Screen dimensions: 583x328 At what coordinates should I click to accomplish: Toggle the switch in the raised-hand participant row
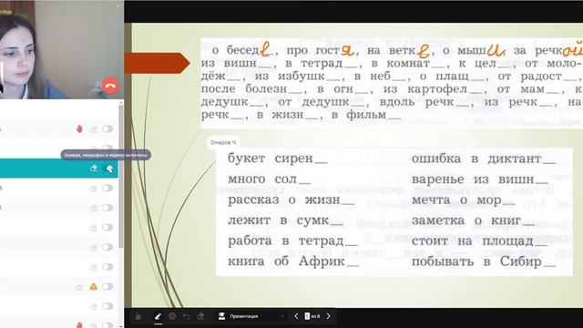point(107,129)
